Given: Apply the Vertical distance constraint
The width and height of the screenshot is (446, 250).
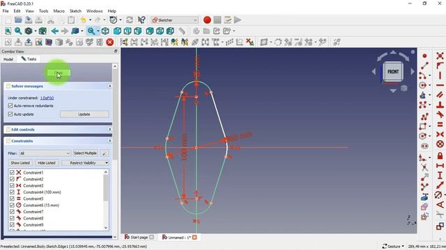Looking at the screenshot, I should (440, 176).
